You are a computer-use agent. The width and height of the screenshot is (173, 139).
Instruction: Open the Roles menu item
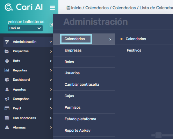click(84, 62)
